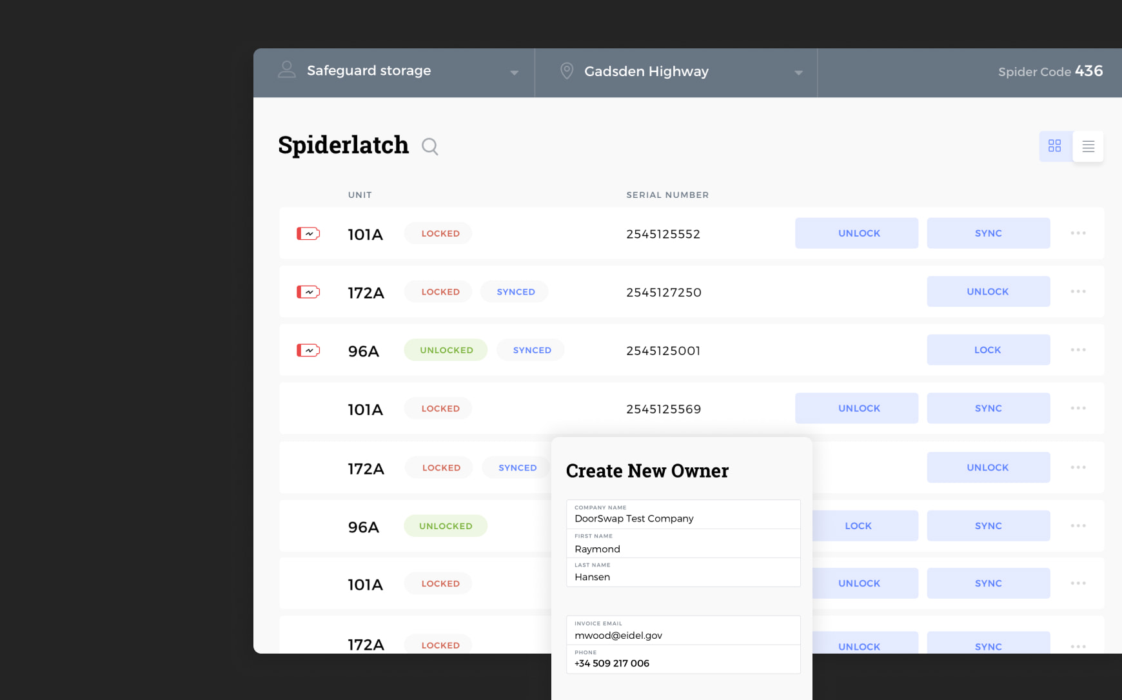
Task: Click the user account icon
Action: (286, 70)
